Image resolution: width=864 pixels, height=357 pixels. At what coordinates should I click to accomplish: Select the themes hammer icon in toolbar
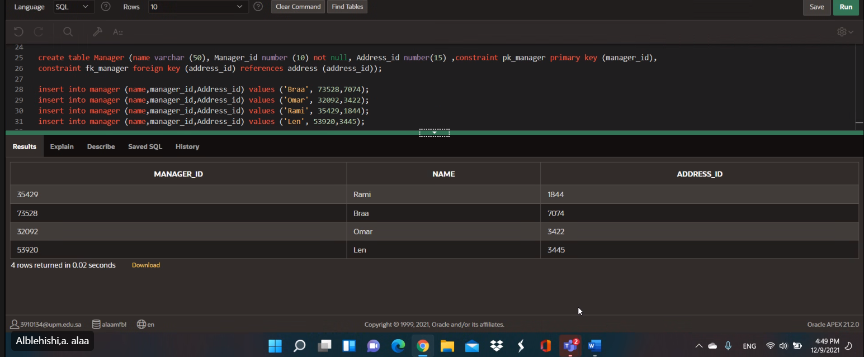(x=97, y=32)
